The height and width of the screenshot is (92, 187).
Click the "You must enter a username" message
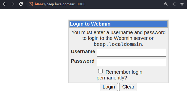(118, 38)
